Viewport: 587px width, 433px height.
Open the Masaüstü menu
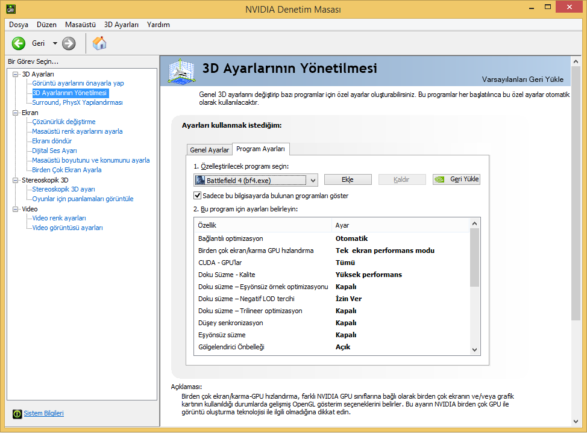80,25
